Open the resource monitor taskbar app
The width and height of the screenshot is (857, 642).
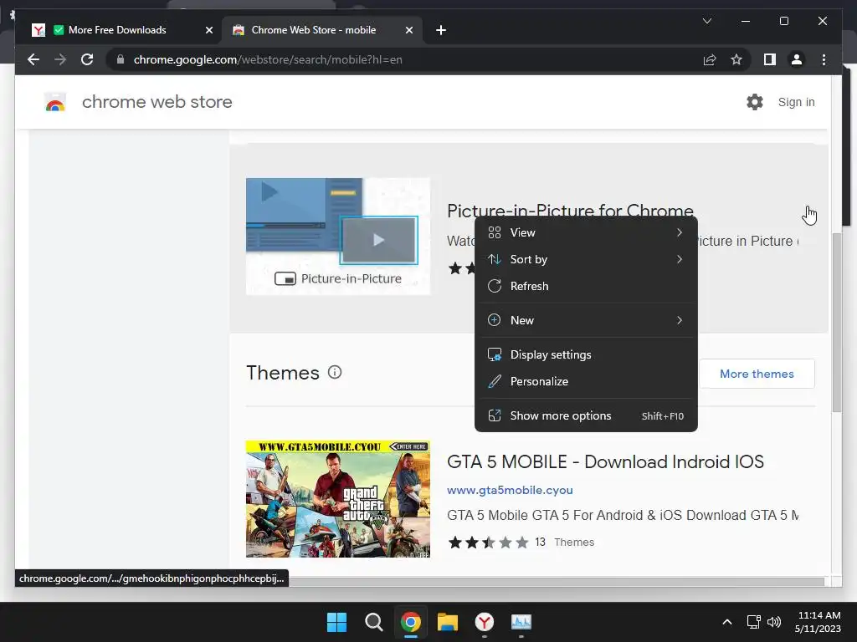[x=521, y=622]
